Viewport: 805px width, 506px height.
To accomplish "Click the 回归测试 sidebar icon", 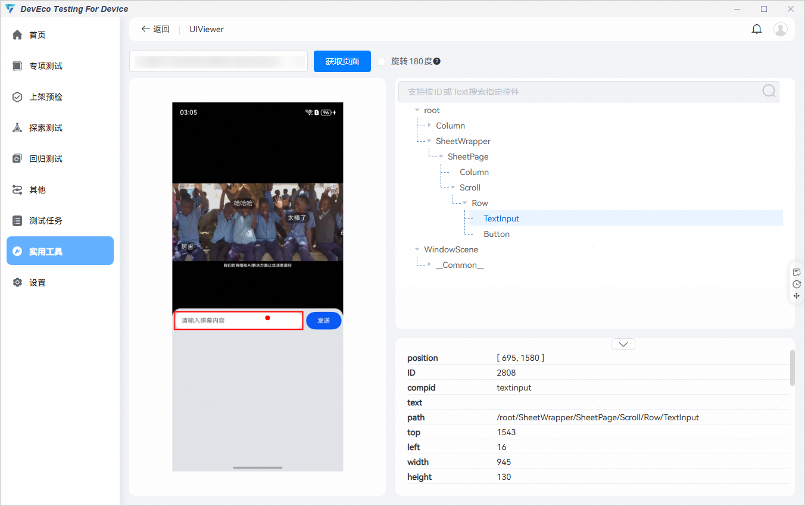I will [17, 159].
